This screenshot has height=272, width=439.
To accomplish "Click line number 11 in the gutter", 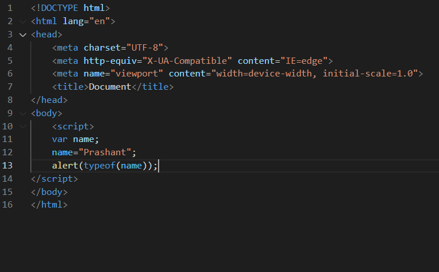I will [x=7, y=139].
